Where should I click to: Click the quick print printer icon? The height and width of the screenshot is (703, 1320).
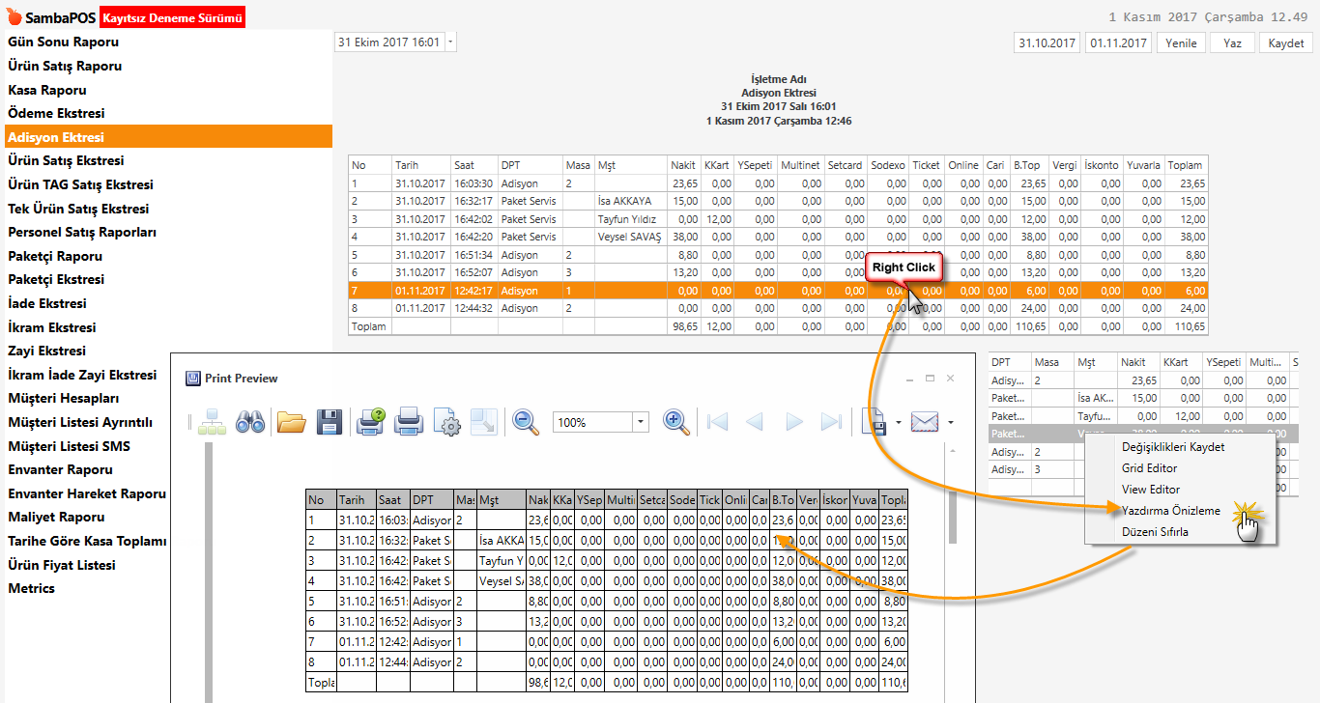(x=409, y=422)
